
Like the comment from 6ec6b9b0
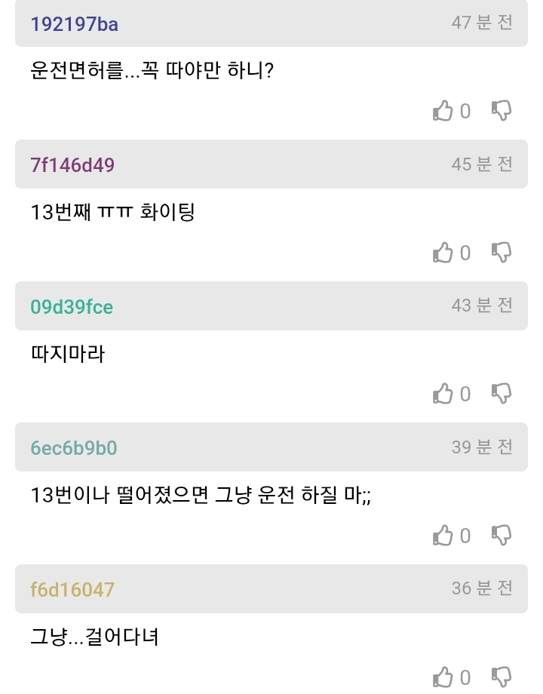tap(443, 536)
